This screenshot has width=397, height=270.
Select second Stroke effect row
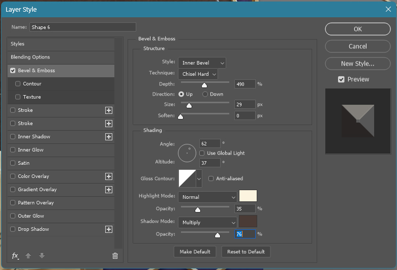(61, 124)
